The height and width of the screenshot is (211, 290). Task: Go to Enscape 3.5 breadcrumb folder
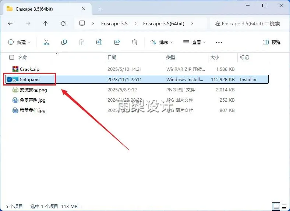[x=114, y=23]
